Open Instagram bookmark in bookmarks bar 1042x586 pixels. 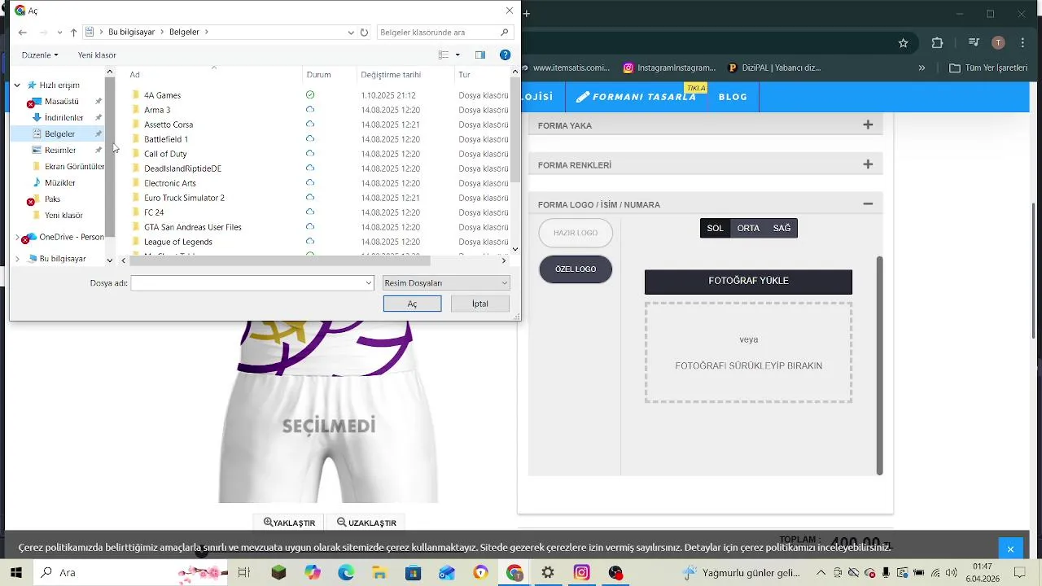click(x=669, y=68)
